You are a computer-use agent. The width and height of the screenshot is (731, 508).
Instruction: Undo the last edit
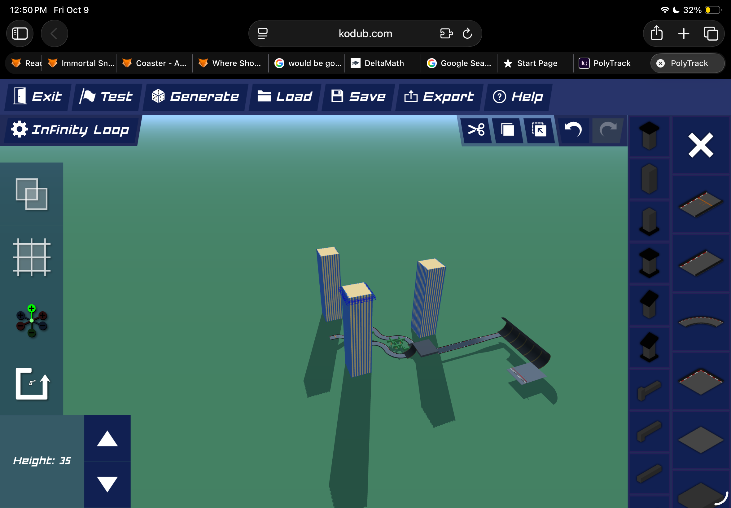[573, 130]
